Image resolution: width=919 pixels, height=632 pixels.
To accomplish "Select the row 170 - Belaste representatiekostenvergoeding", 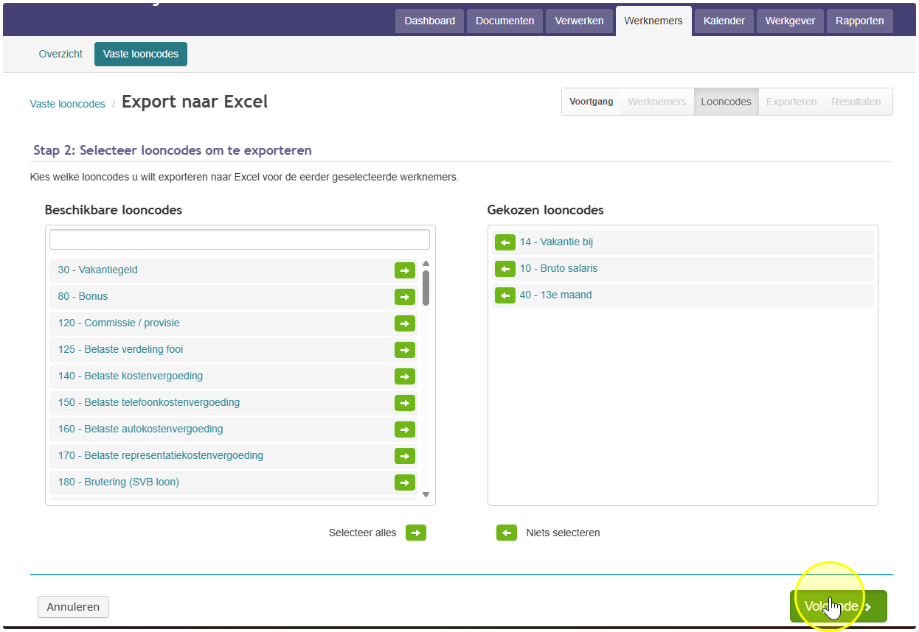I will tap(234, 456).
